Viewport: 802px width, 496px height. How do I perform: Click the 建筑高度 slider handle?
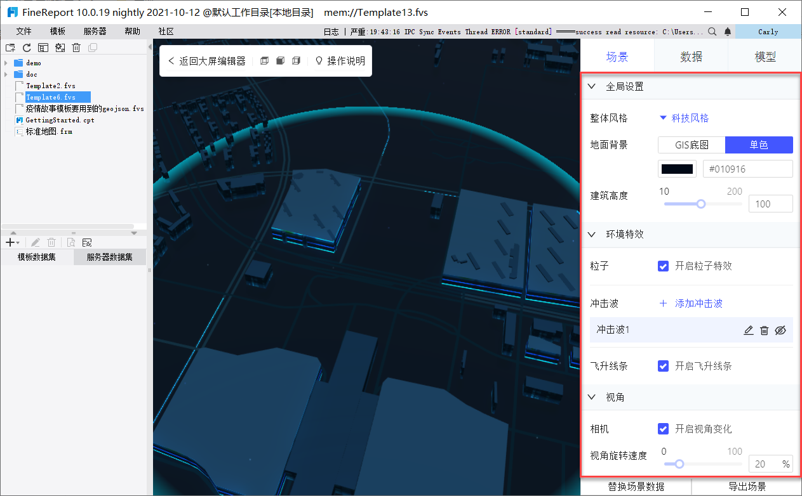point(701,204)
